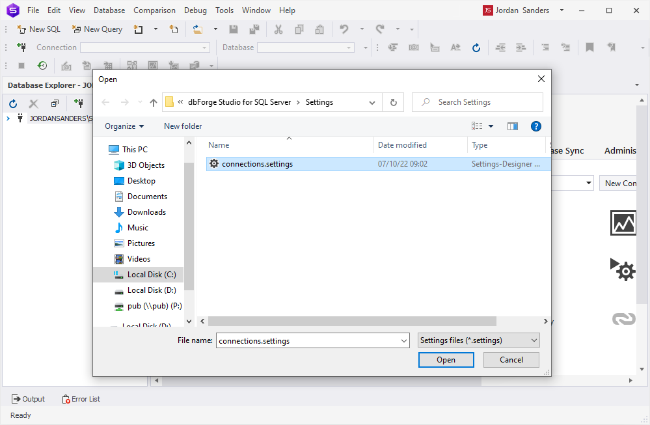Click the Bookmark flag icon
The width and height of the screenshot is (650, 425).
click(589, 48)
